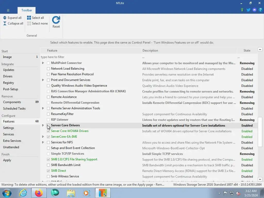Open the Components page
Screen dimensions: 264x198
(20, 102)
